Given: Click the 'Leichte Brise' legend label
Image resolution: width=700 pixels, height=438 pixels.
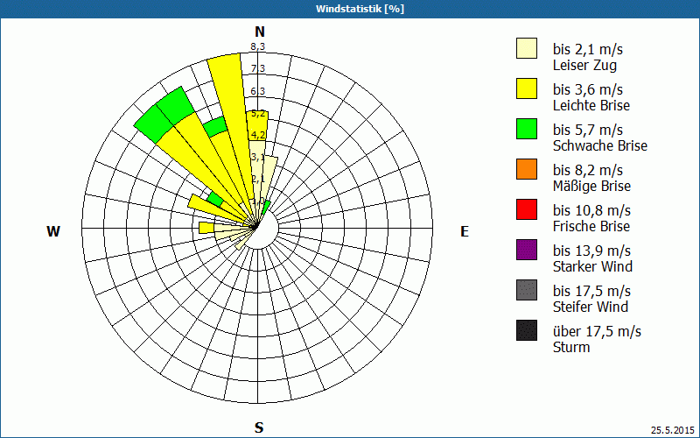Looking at the screenshot, I should pos(591,105).
